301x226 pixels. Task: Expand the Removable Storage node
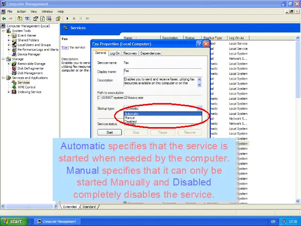click(x=8, y=64)
